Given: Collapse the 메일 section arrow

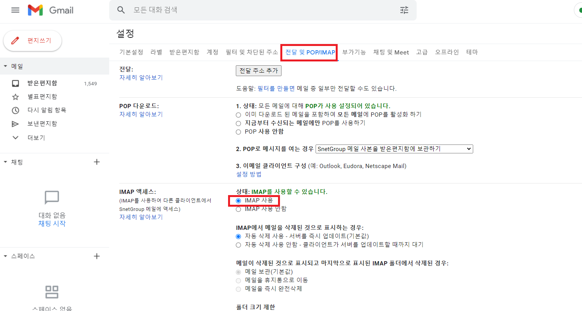Looking at the screenshot, I should [5, 66].
